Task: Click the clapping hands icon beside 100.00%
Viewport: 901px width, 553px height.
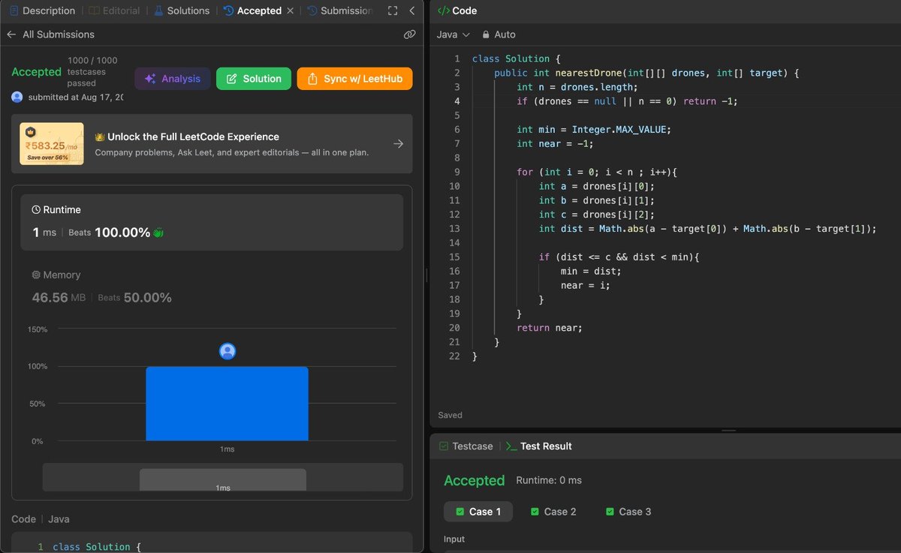Action: [158, 233]
